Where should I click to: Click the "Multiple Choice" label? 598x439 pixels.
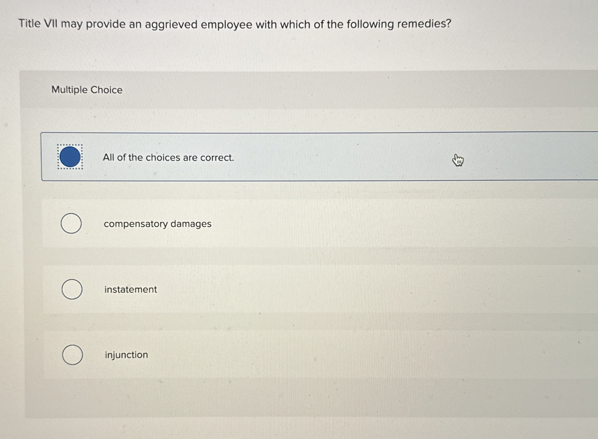point(87,90)
